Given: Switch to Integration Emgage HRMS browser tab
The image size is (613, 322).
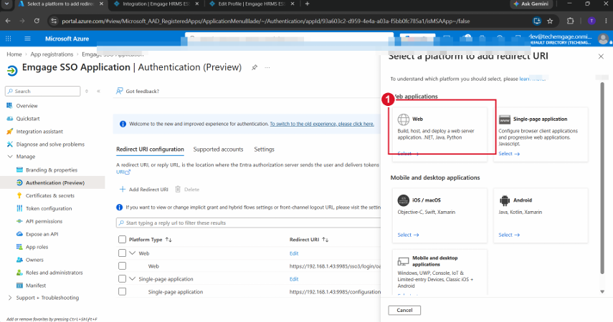Looking at the screenshot, I should 156,4.
